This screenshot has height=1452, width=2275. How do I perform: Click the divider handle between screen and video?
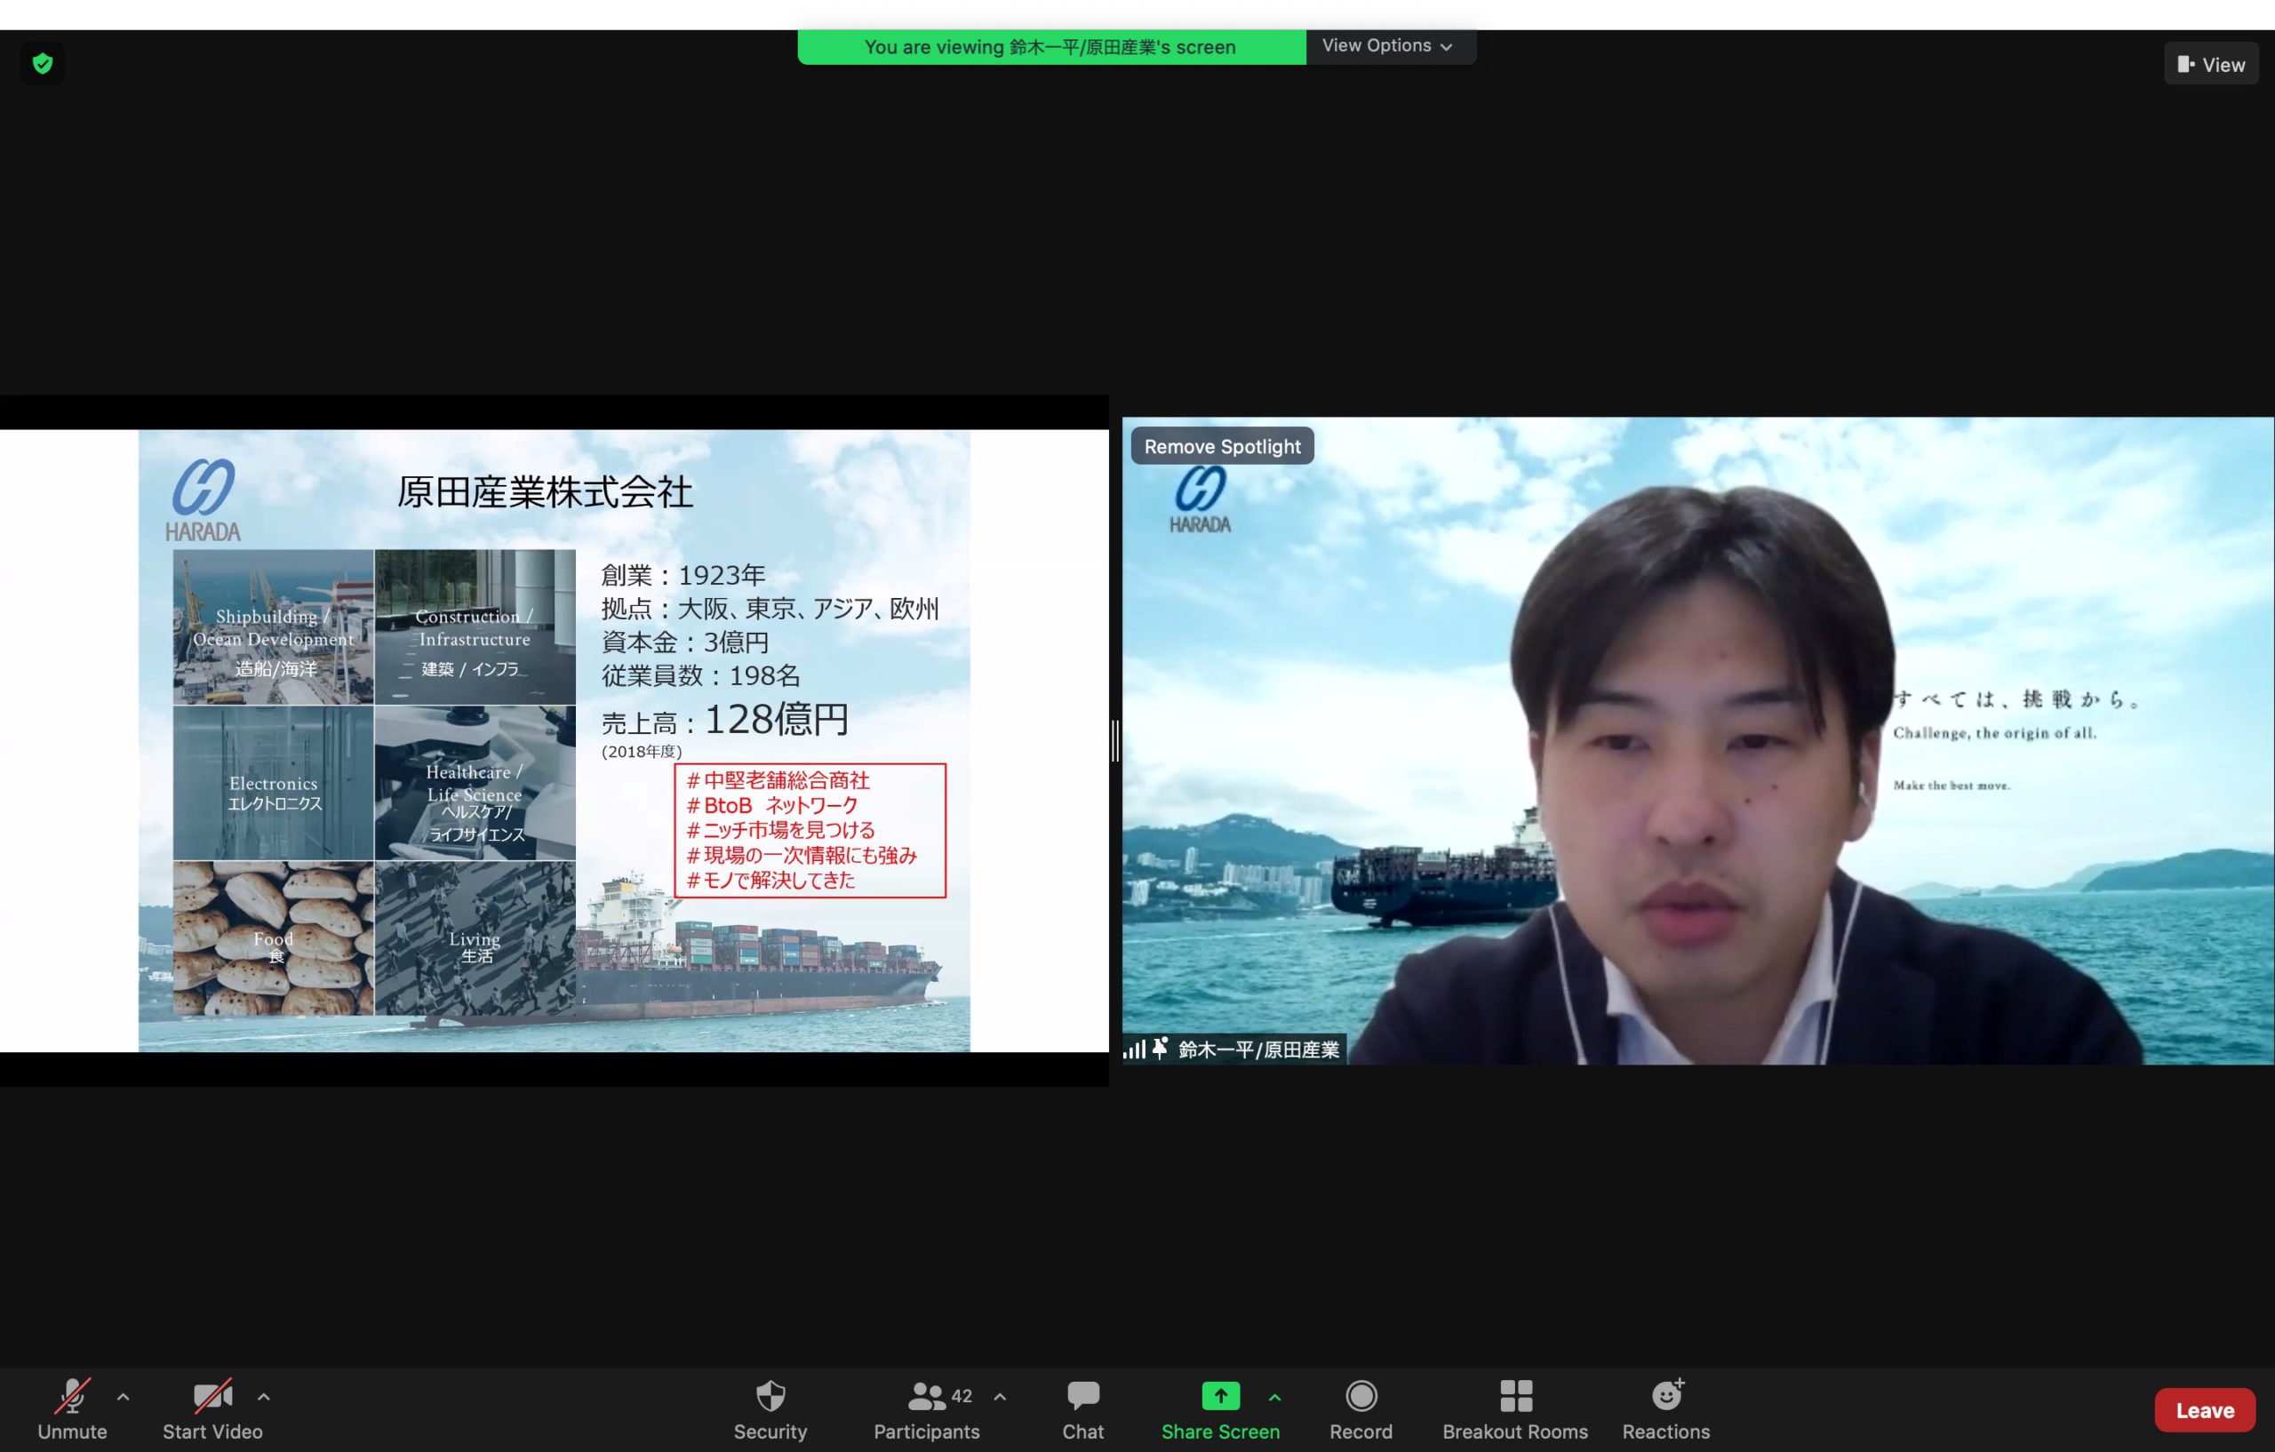1116,739
